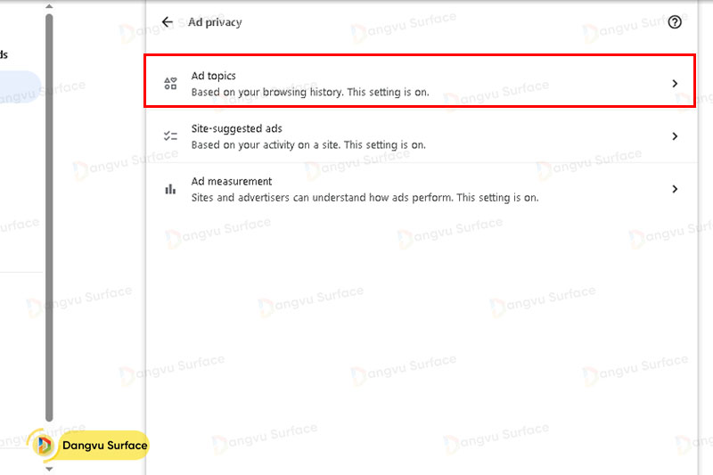Image resolution: width=713 pixels, height=475 pixels.
Task: Click the back arrow beside Ad privacy
Action: coord(168,22)
